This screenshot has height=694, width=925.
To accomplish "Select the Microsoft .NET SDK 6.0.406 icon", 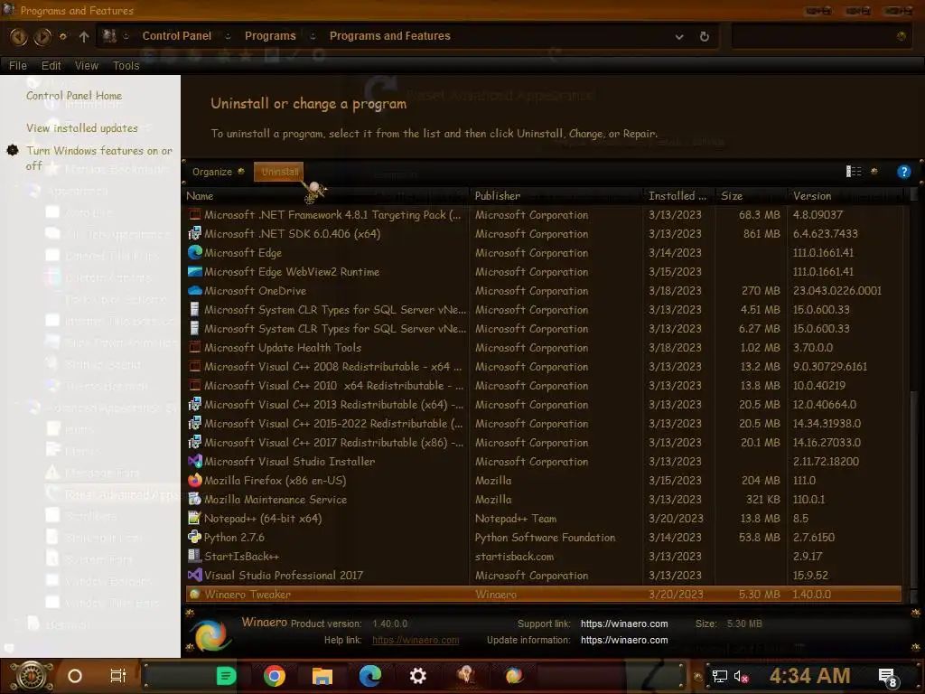I will pos(195,234).
